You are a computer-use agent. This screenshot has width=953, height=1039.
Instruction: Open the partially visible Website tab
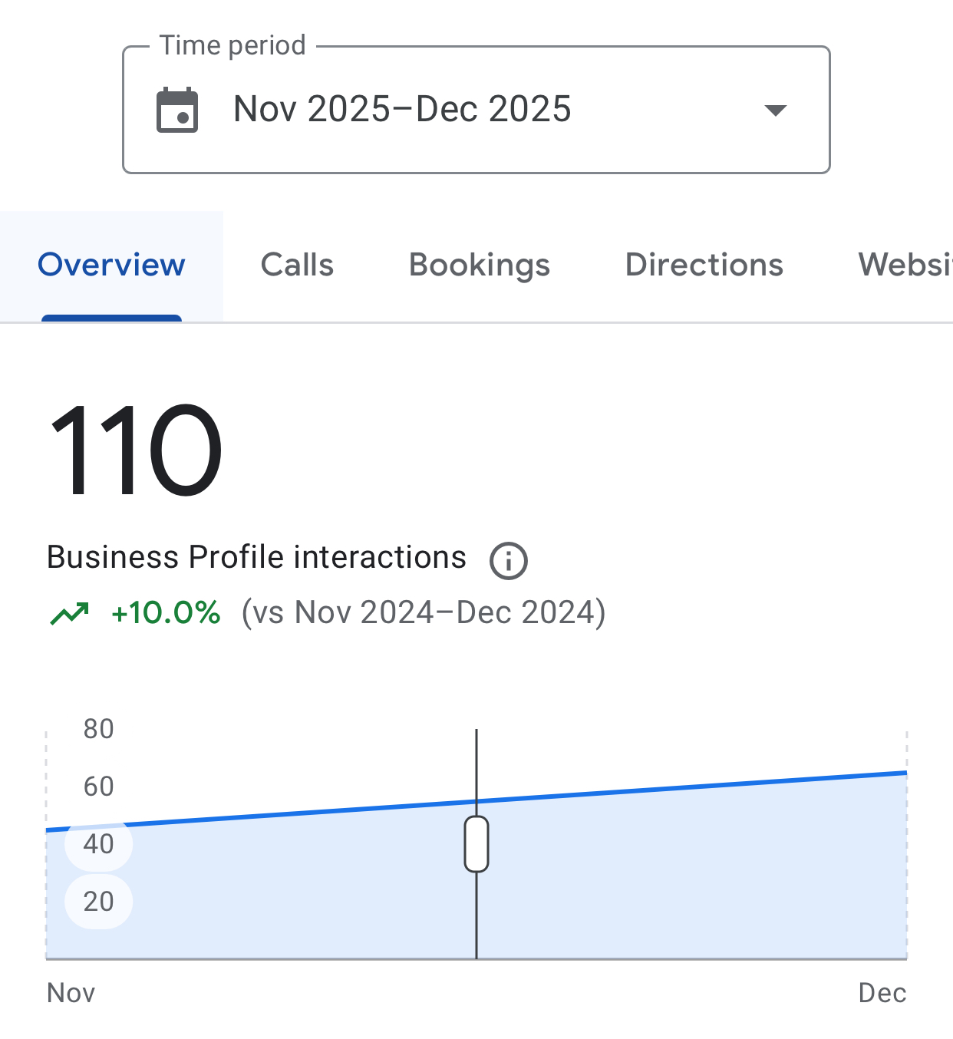click(x=904, y=265)
